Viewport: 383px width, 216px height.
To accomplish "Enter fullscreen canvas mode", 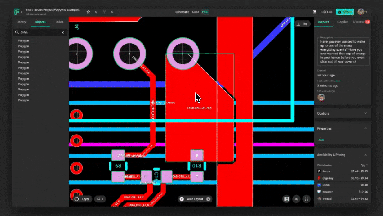I will point(307,199).
